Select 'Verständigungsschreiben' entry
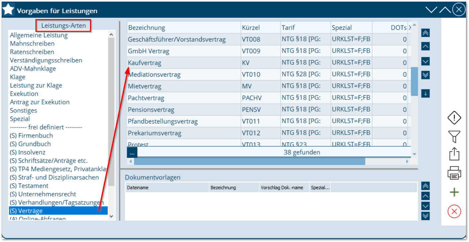 click(x=46, y=60)
